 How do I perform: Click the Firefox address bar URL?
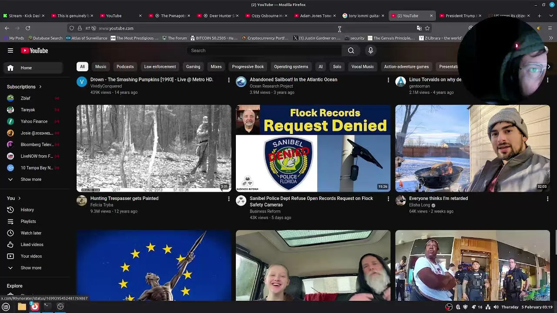click(116, 28)
